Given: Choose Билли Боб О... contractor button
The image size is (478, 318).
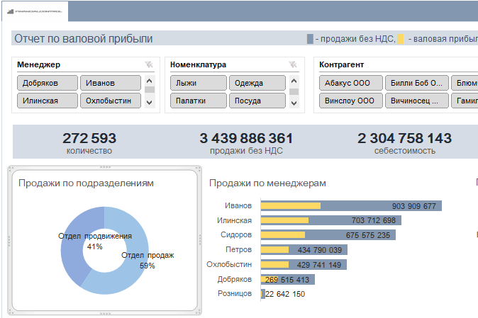Looking at the screenshot, I should click(417, 83).
